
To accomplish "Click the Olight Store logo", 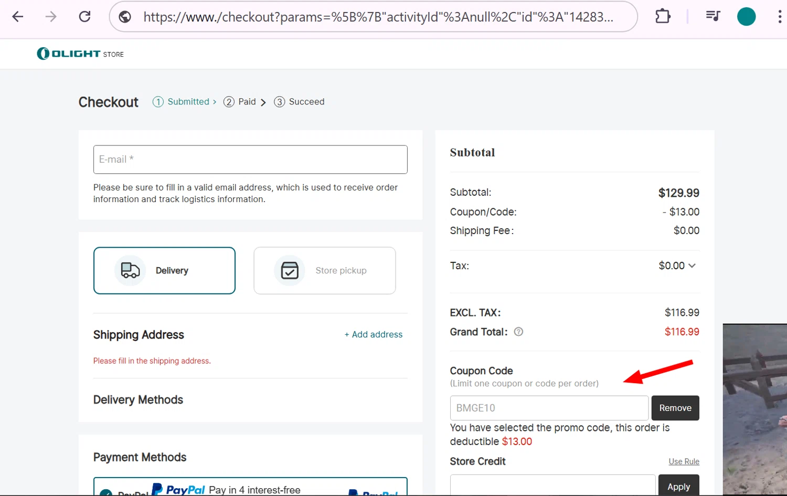I will [80, 54].
